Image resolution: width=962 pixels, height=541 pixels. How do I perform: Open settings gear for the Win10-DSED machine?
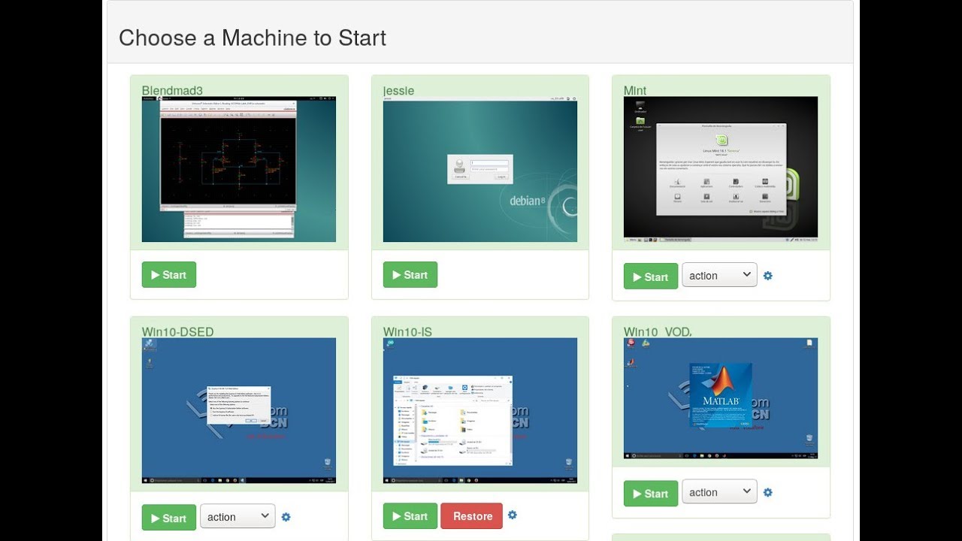[286, 517]
